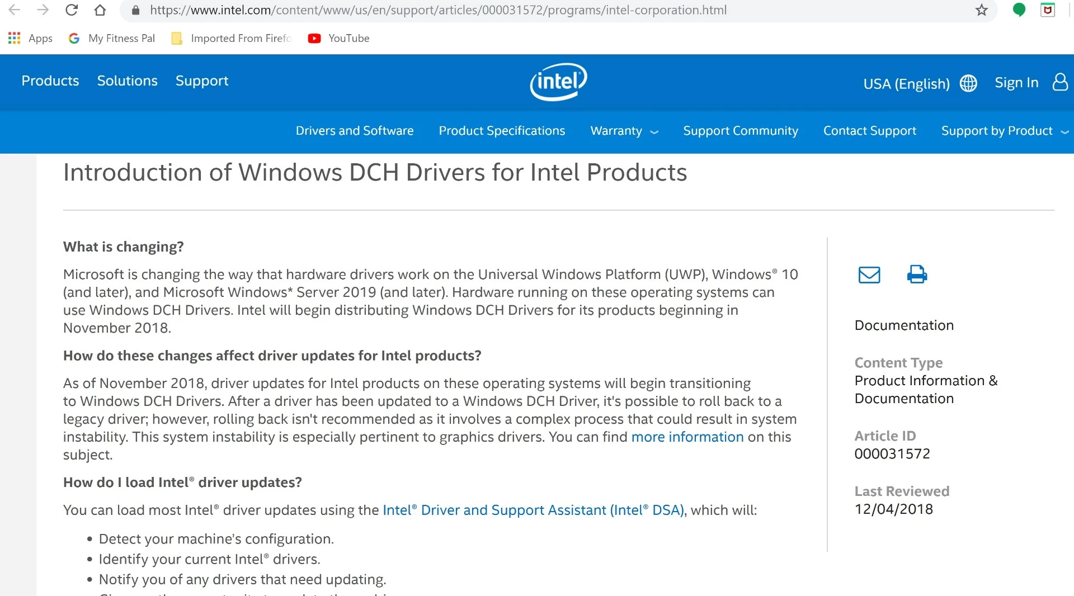Open the YouTube bookmark
The image size is (1074, 596).
338,38
